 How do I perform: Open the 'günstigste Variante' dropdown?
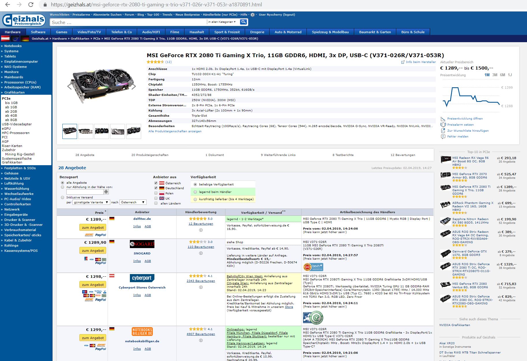pos(91,202)
